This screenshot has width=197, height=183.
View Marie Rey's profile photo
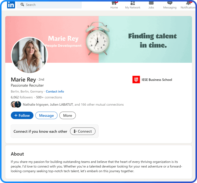coord(29,55)
